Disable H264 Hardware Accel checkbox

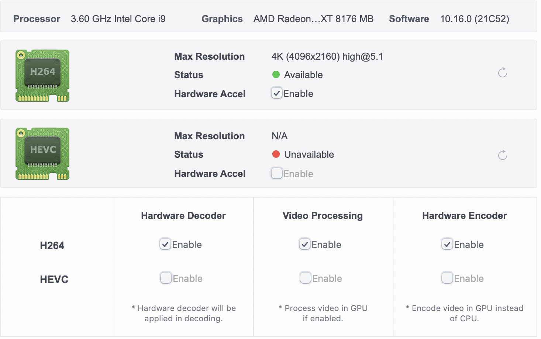pyautogui.click(x=277, y=93)
